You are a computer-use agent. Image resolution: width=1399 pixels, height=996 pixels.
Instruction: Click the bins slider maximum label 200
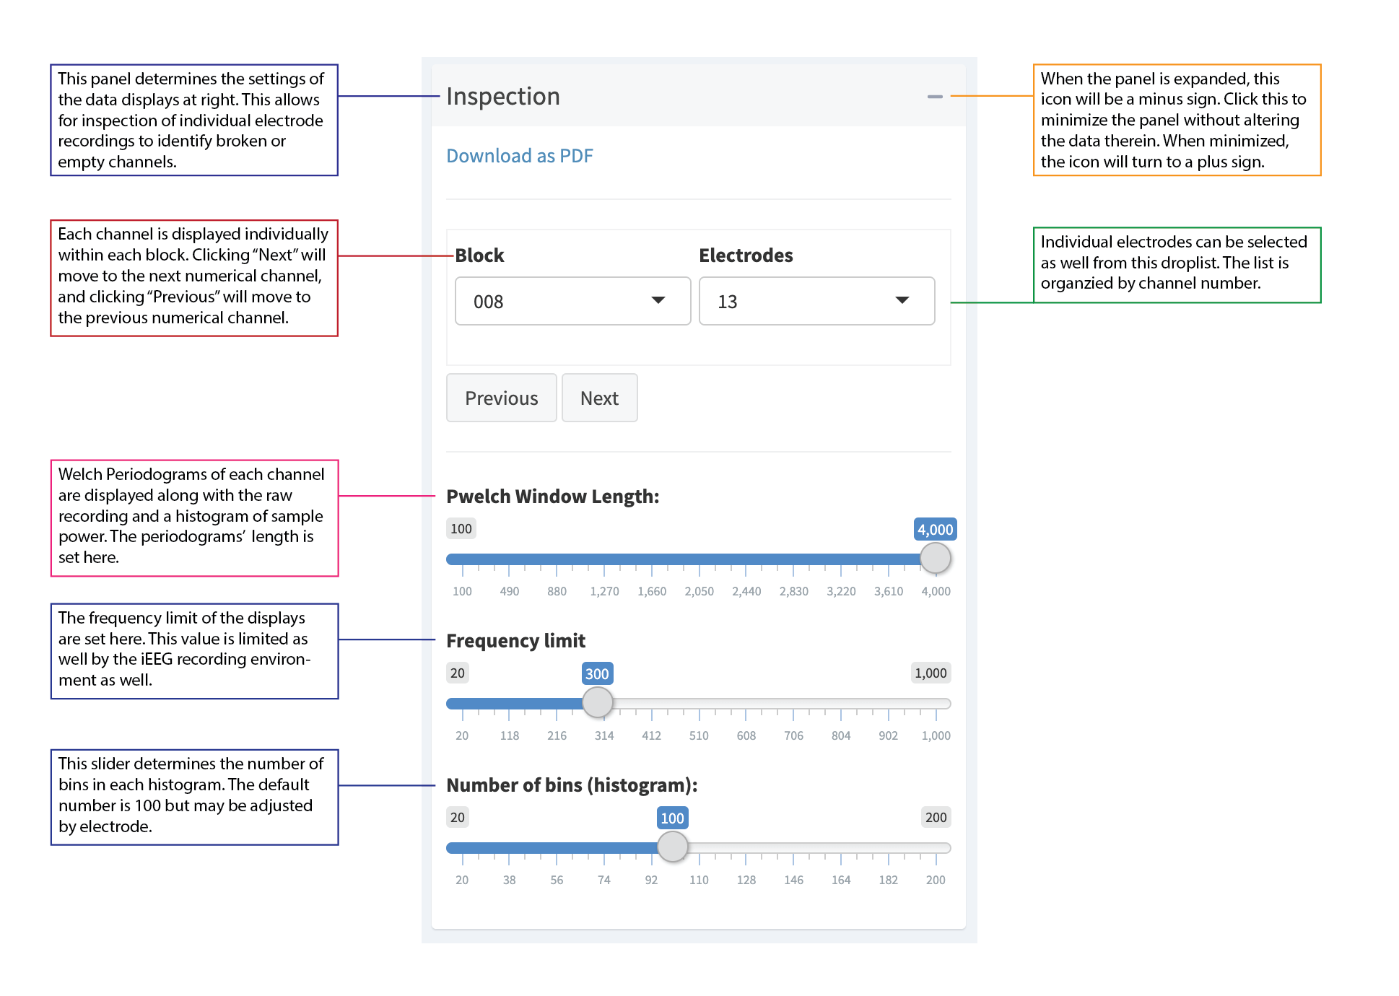tap(936, 818)
